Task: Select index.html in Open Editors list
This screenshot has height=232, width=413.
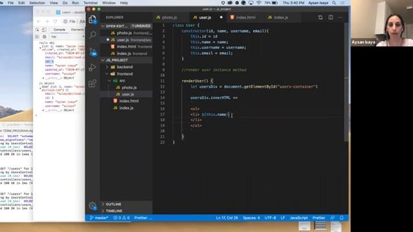Action: (x=126, y=47)
